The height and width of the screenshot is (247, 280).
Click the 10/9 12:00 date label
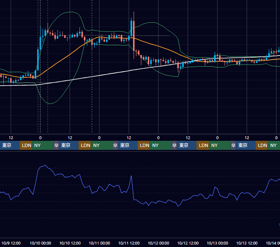tap(11, 243)
